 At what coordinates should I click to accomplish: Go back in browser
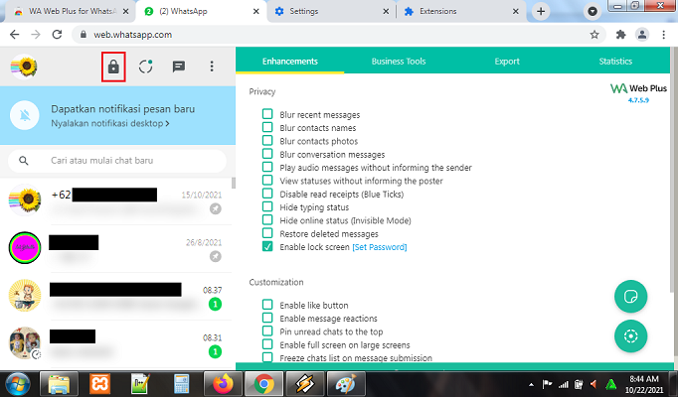click(x=14, y=35)
